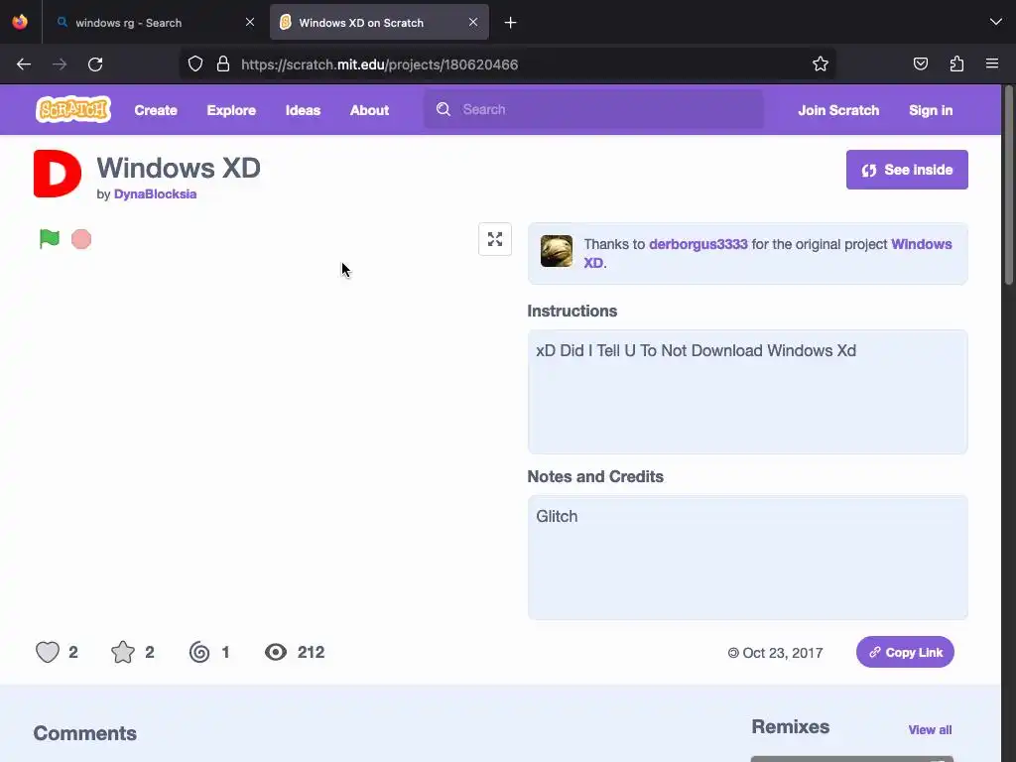The height and width of the screenshot is (762, 1016).
Task: Click the page vertical scrollbar
Action: pos(1008,185)
